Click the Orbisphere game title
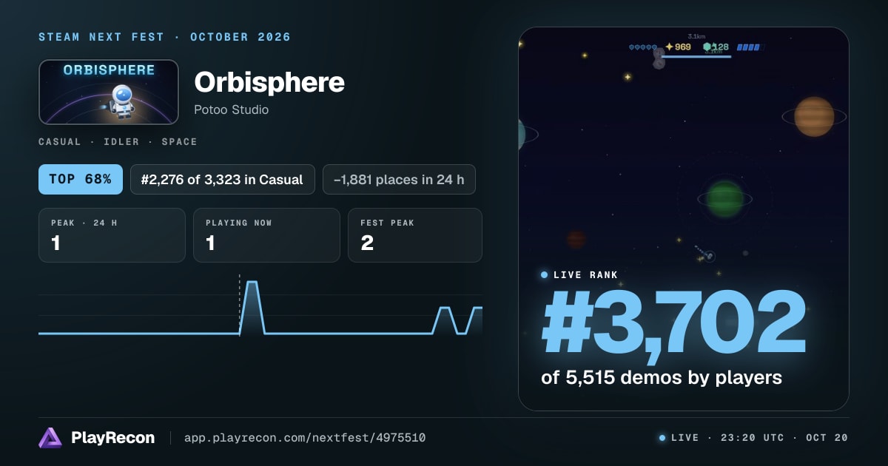 coord(269,82)
